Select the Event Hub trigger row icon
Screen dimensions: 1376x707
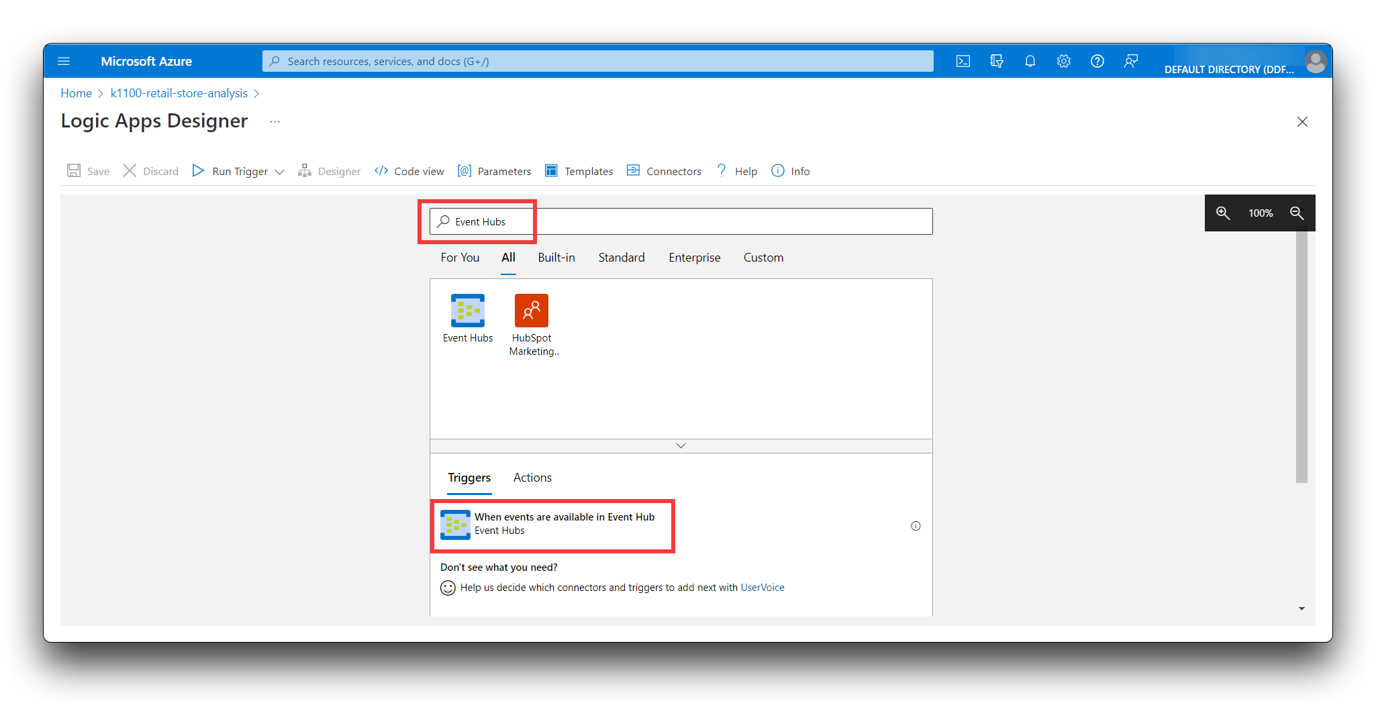pyautogui.click(x=455, y=525)
